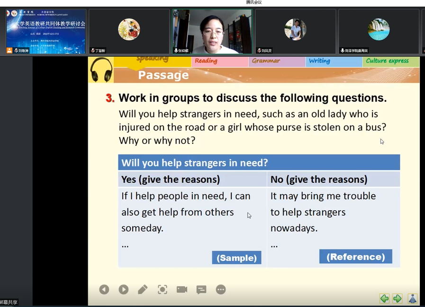Image resolution: width=425 pixels, height=307 pixels.
Task: Go to previous slide with round back arrow
Action: tap(104, 289)
